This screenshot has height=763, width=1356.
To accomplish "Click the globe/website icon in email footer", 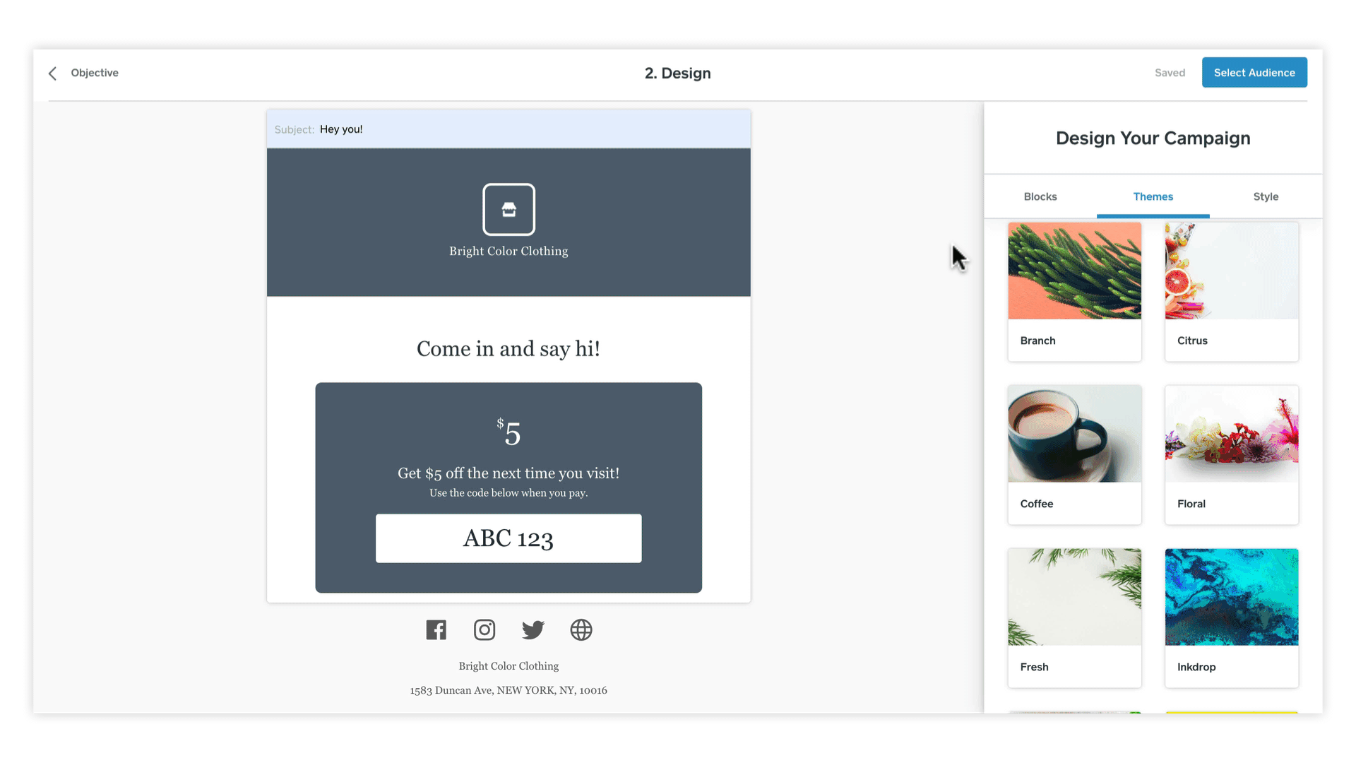I will tap(581, 629).
